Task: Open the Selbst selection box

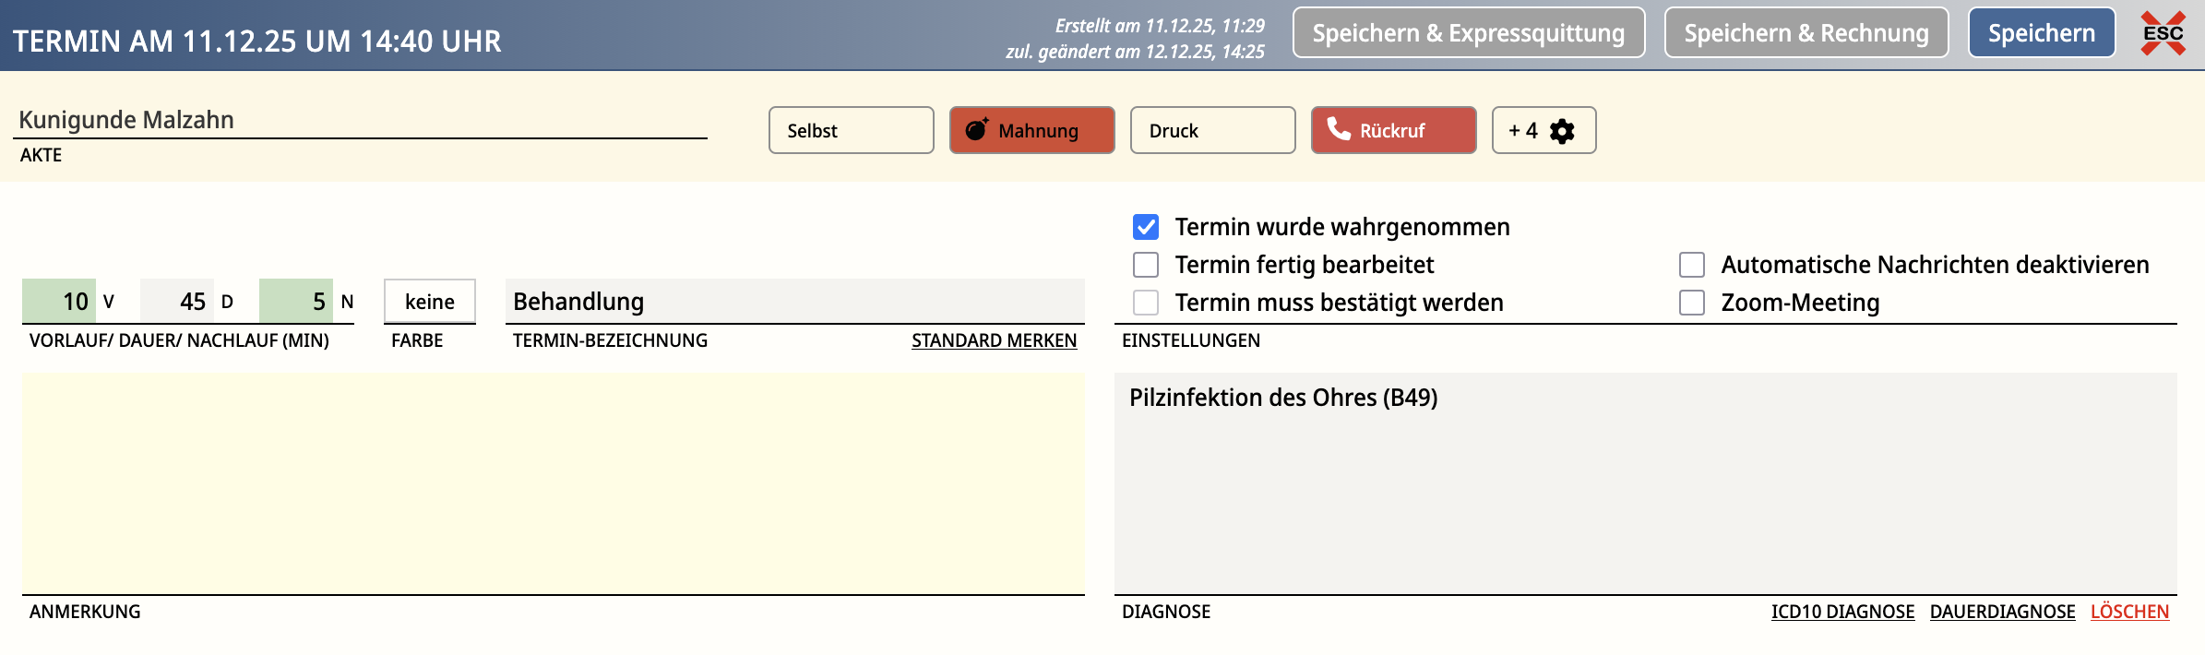Action: pyautogui.click(x=851, y=130)
